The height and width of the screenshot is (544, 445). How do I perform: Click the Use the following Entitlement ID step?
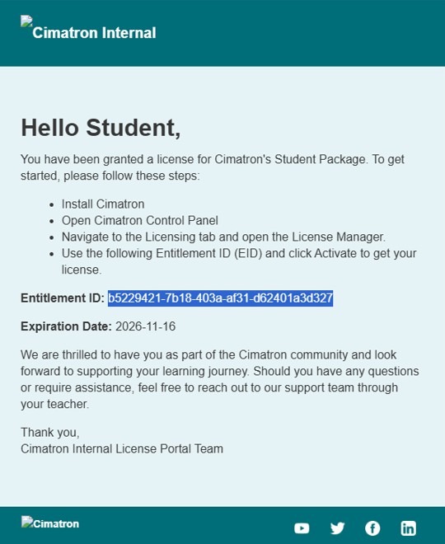pyautogui.click(x=239, y=261)
